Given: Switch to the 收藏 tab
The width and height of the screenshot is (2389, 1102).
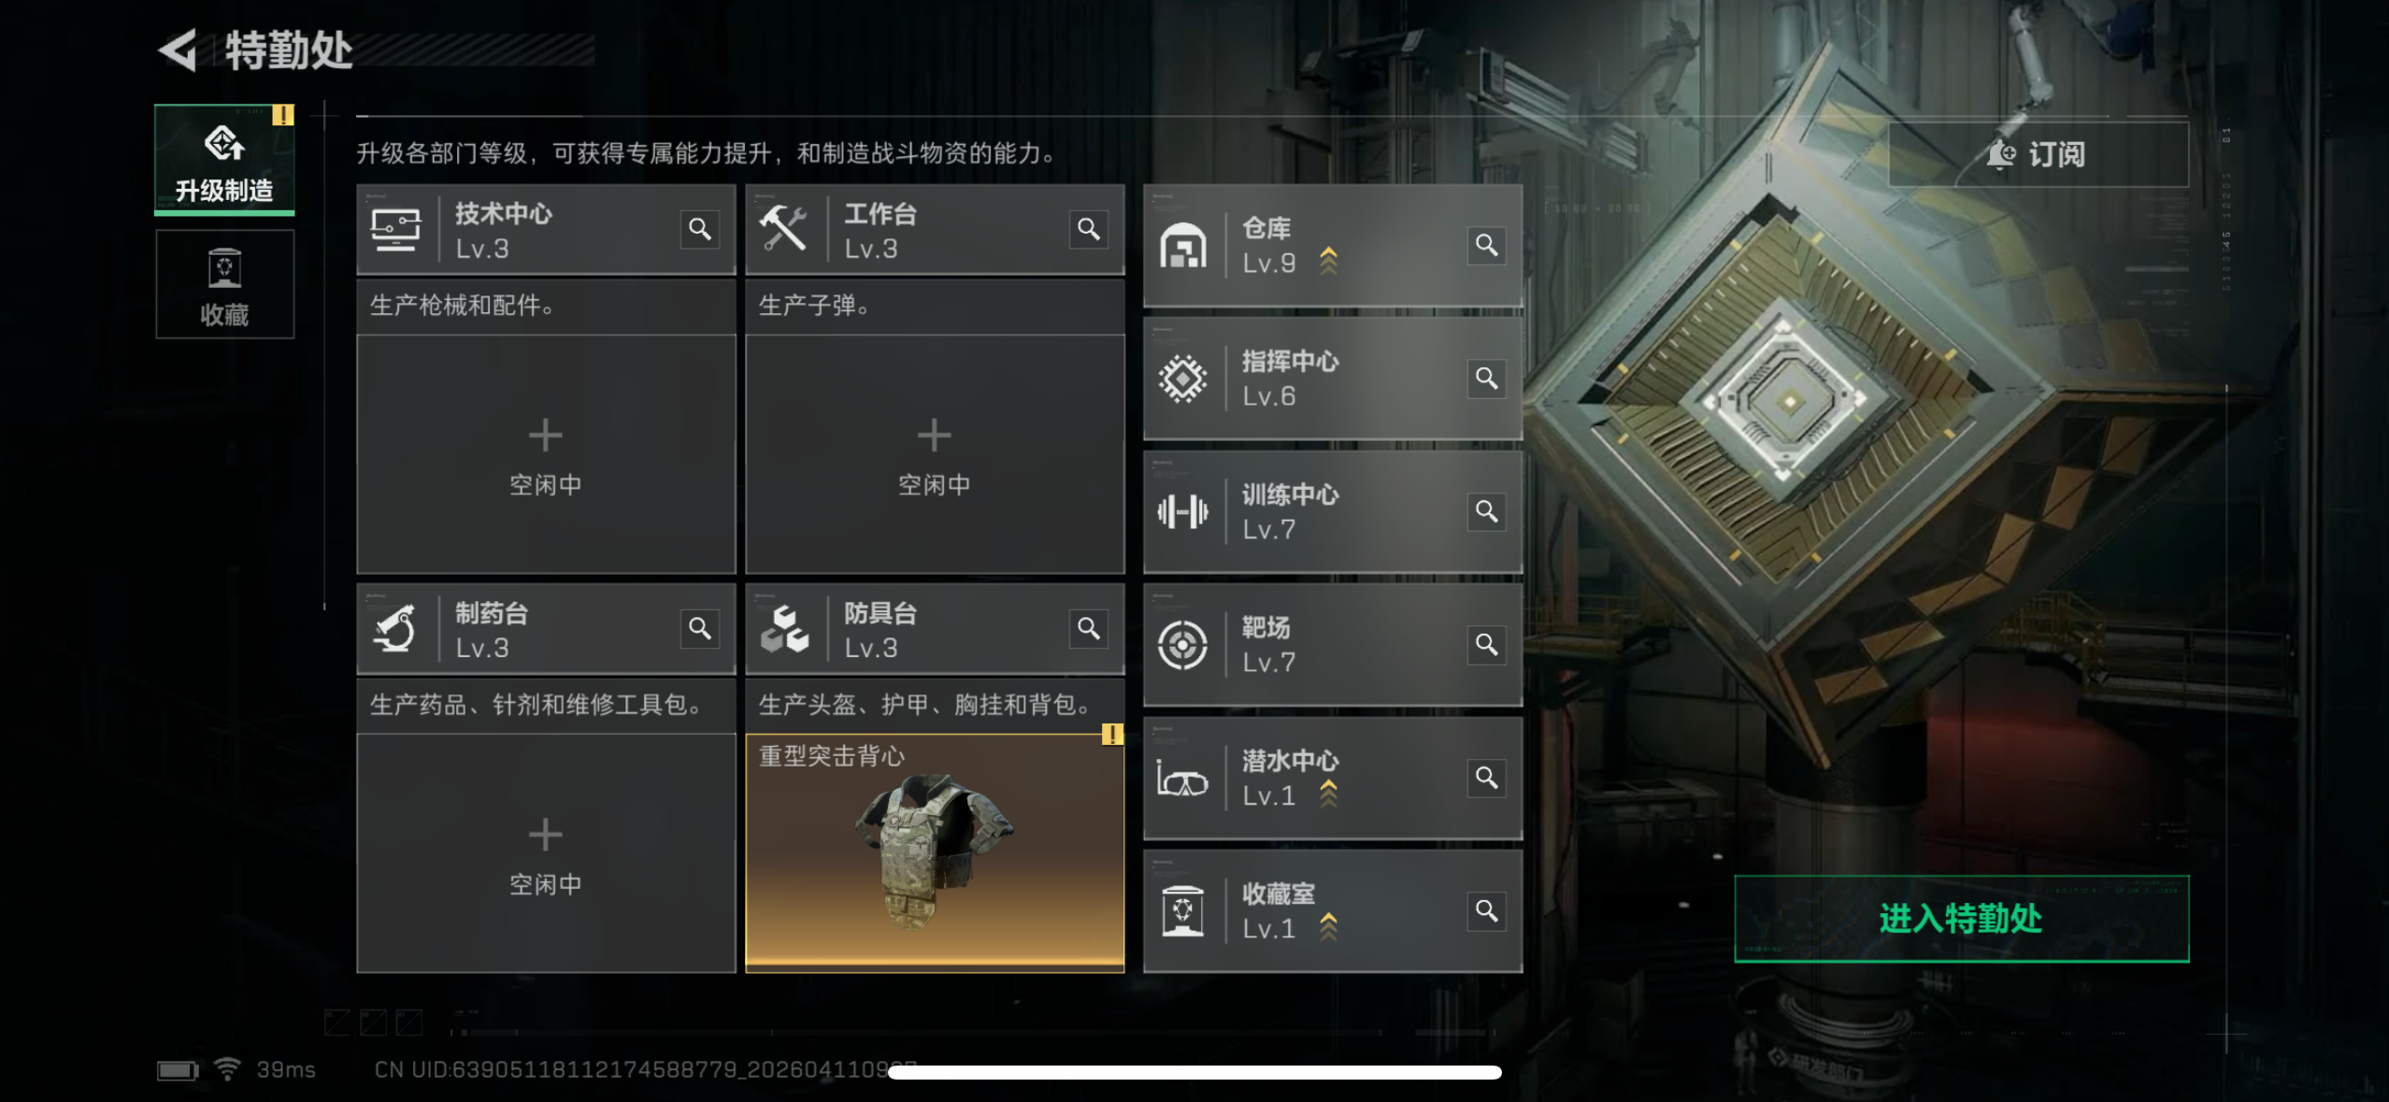Looking at the screenshot, I should point(224,284).
